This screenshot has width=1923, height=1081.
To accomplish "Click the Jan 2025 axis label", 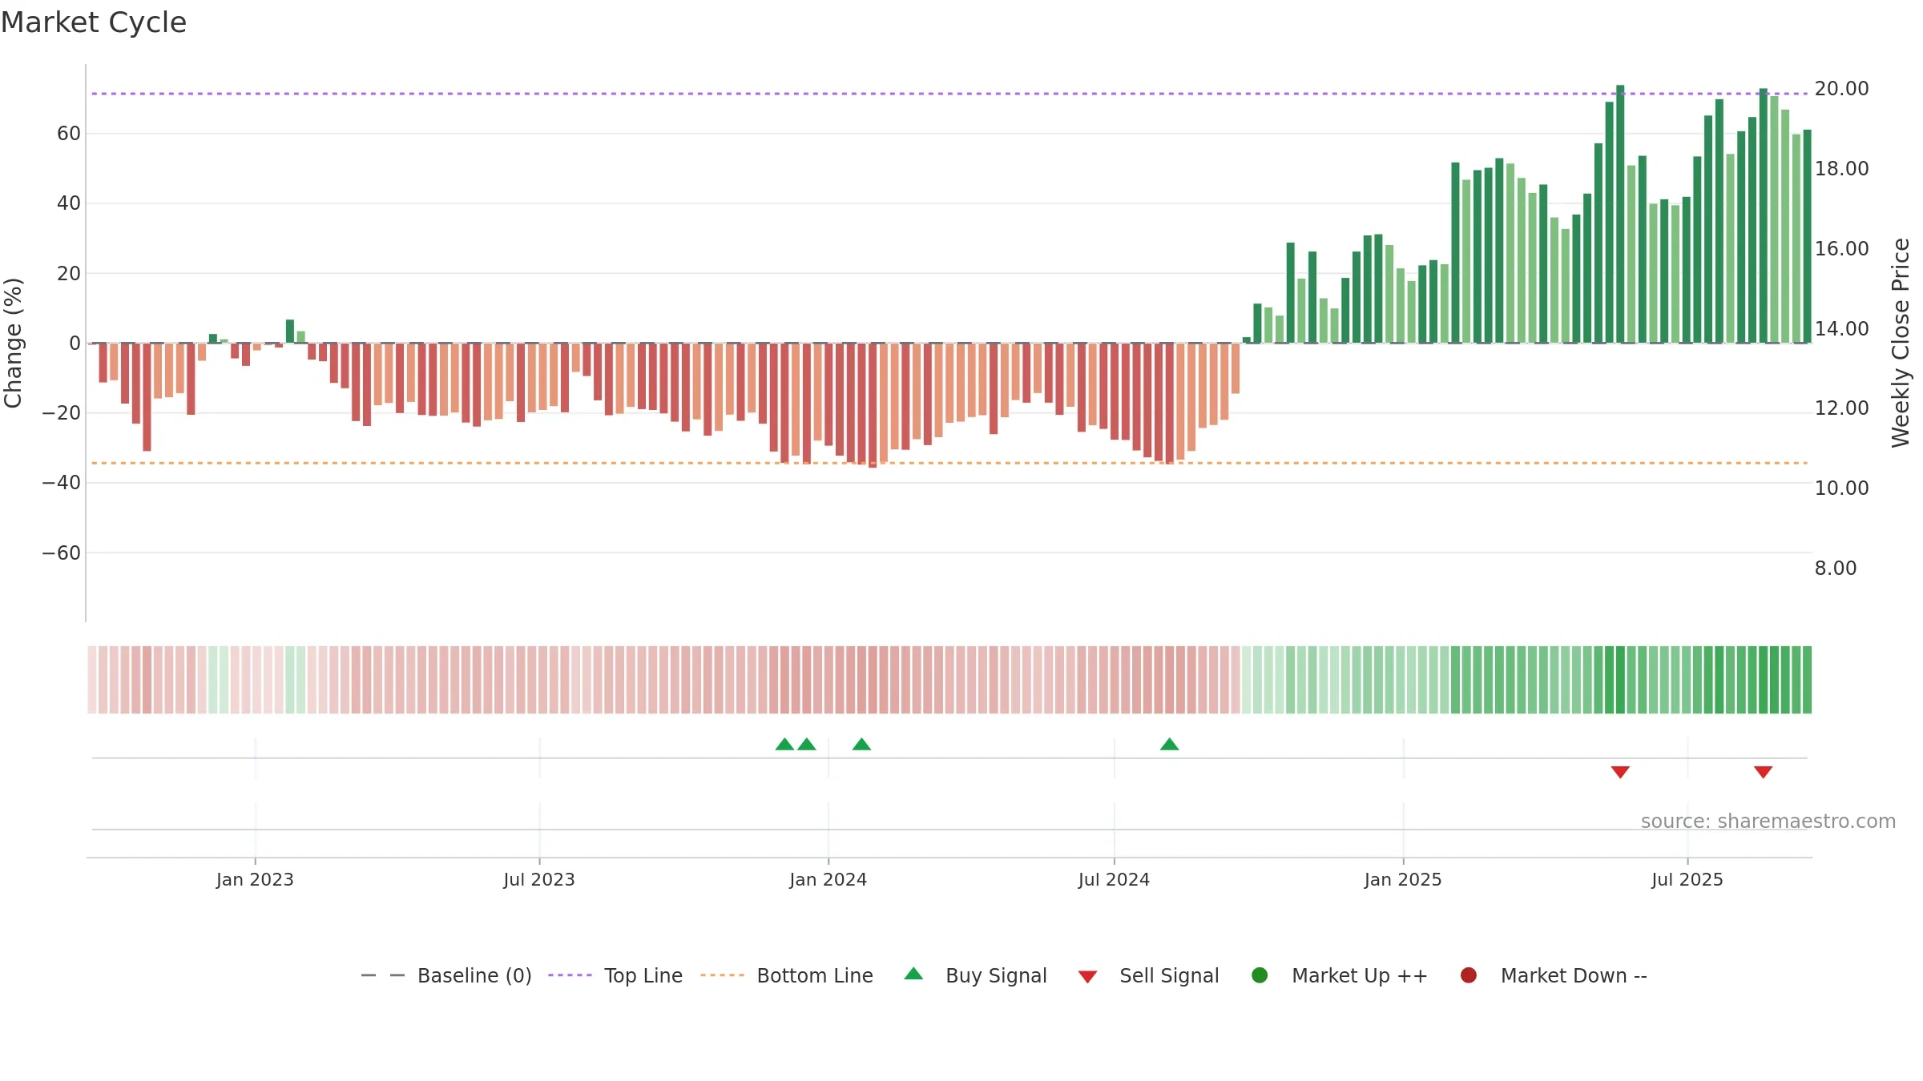I will (x=1403, y=879).
